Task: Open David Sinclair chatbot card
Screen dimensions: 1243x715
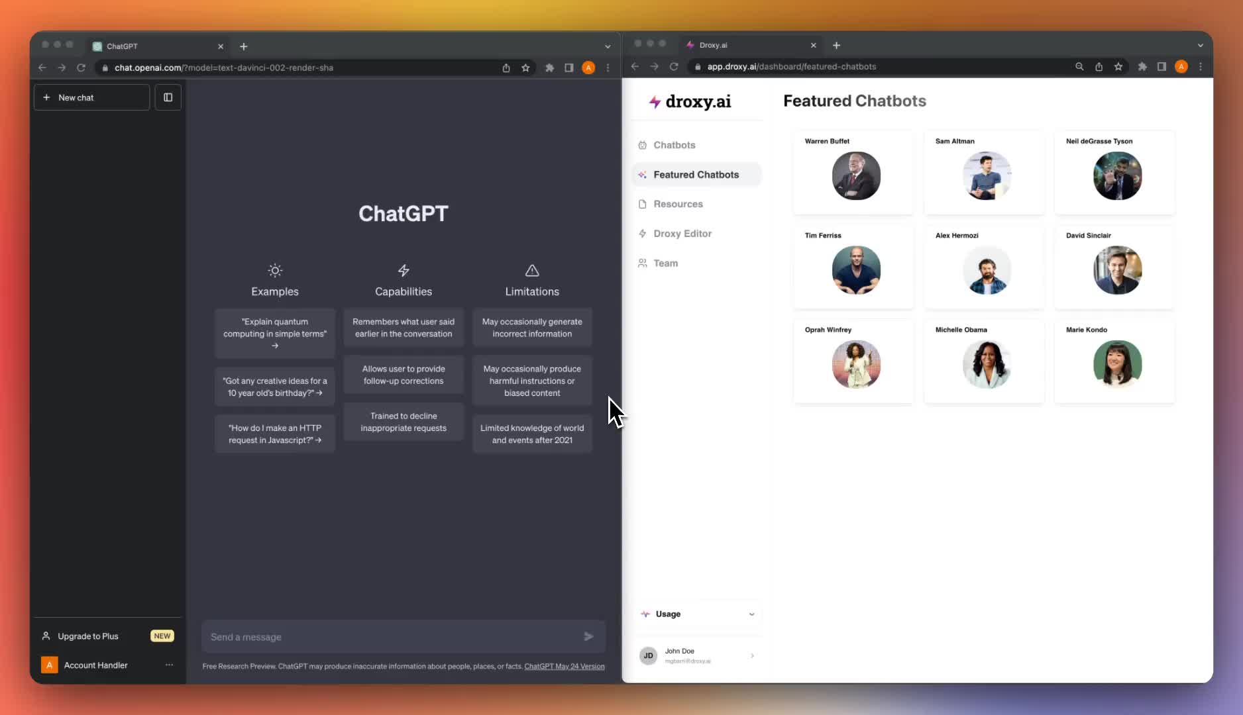Action: click(1114, 267)
